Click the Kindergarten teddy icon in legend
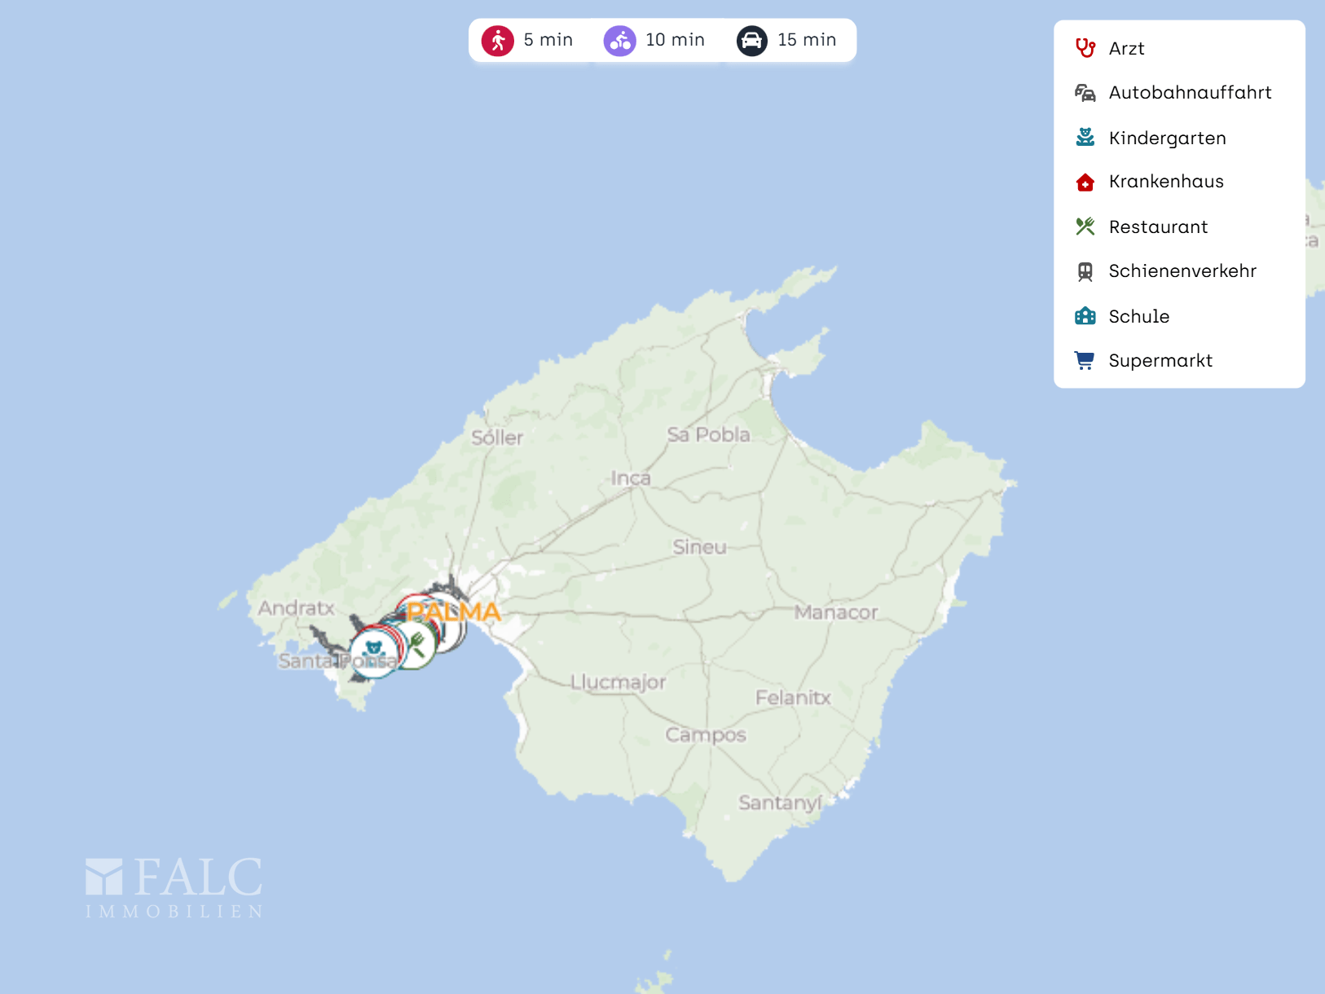The height and width of the screenshot is (994, 1325). [x=1085, y=138]
